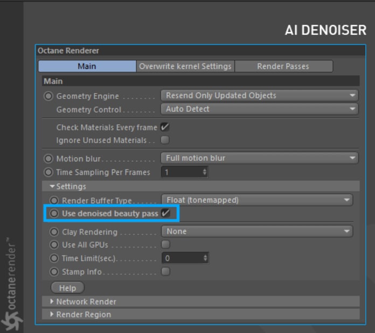This screenshot has height=333, width=375.
Task: Open the Geometry Control Auto Detect dropdown
Action: (260, 109)
